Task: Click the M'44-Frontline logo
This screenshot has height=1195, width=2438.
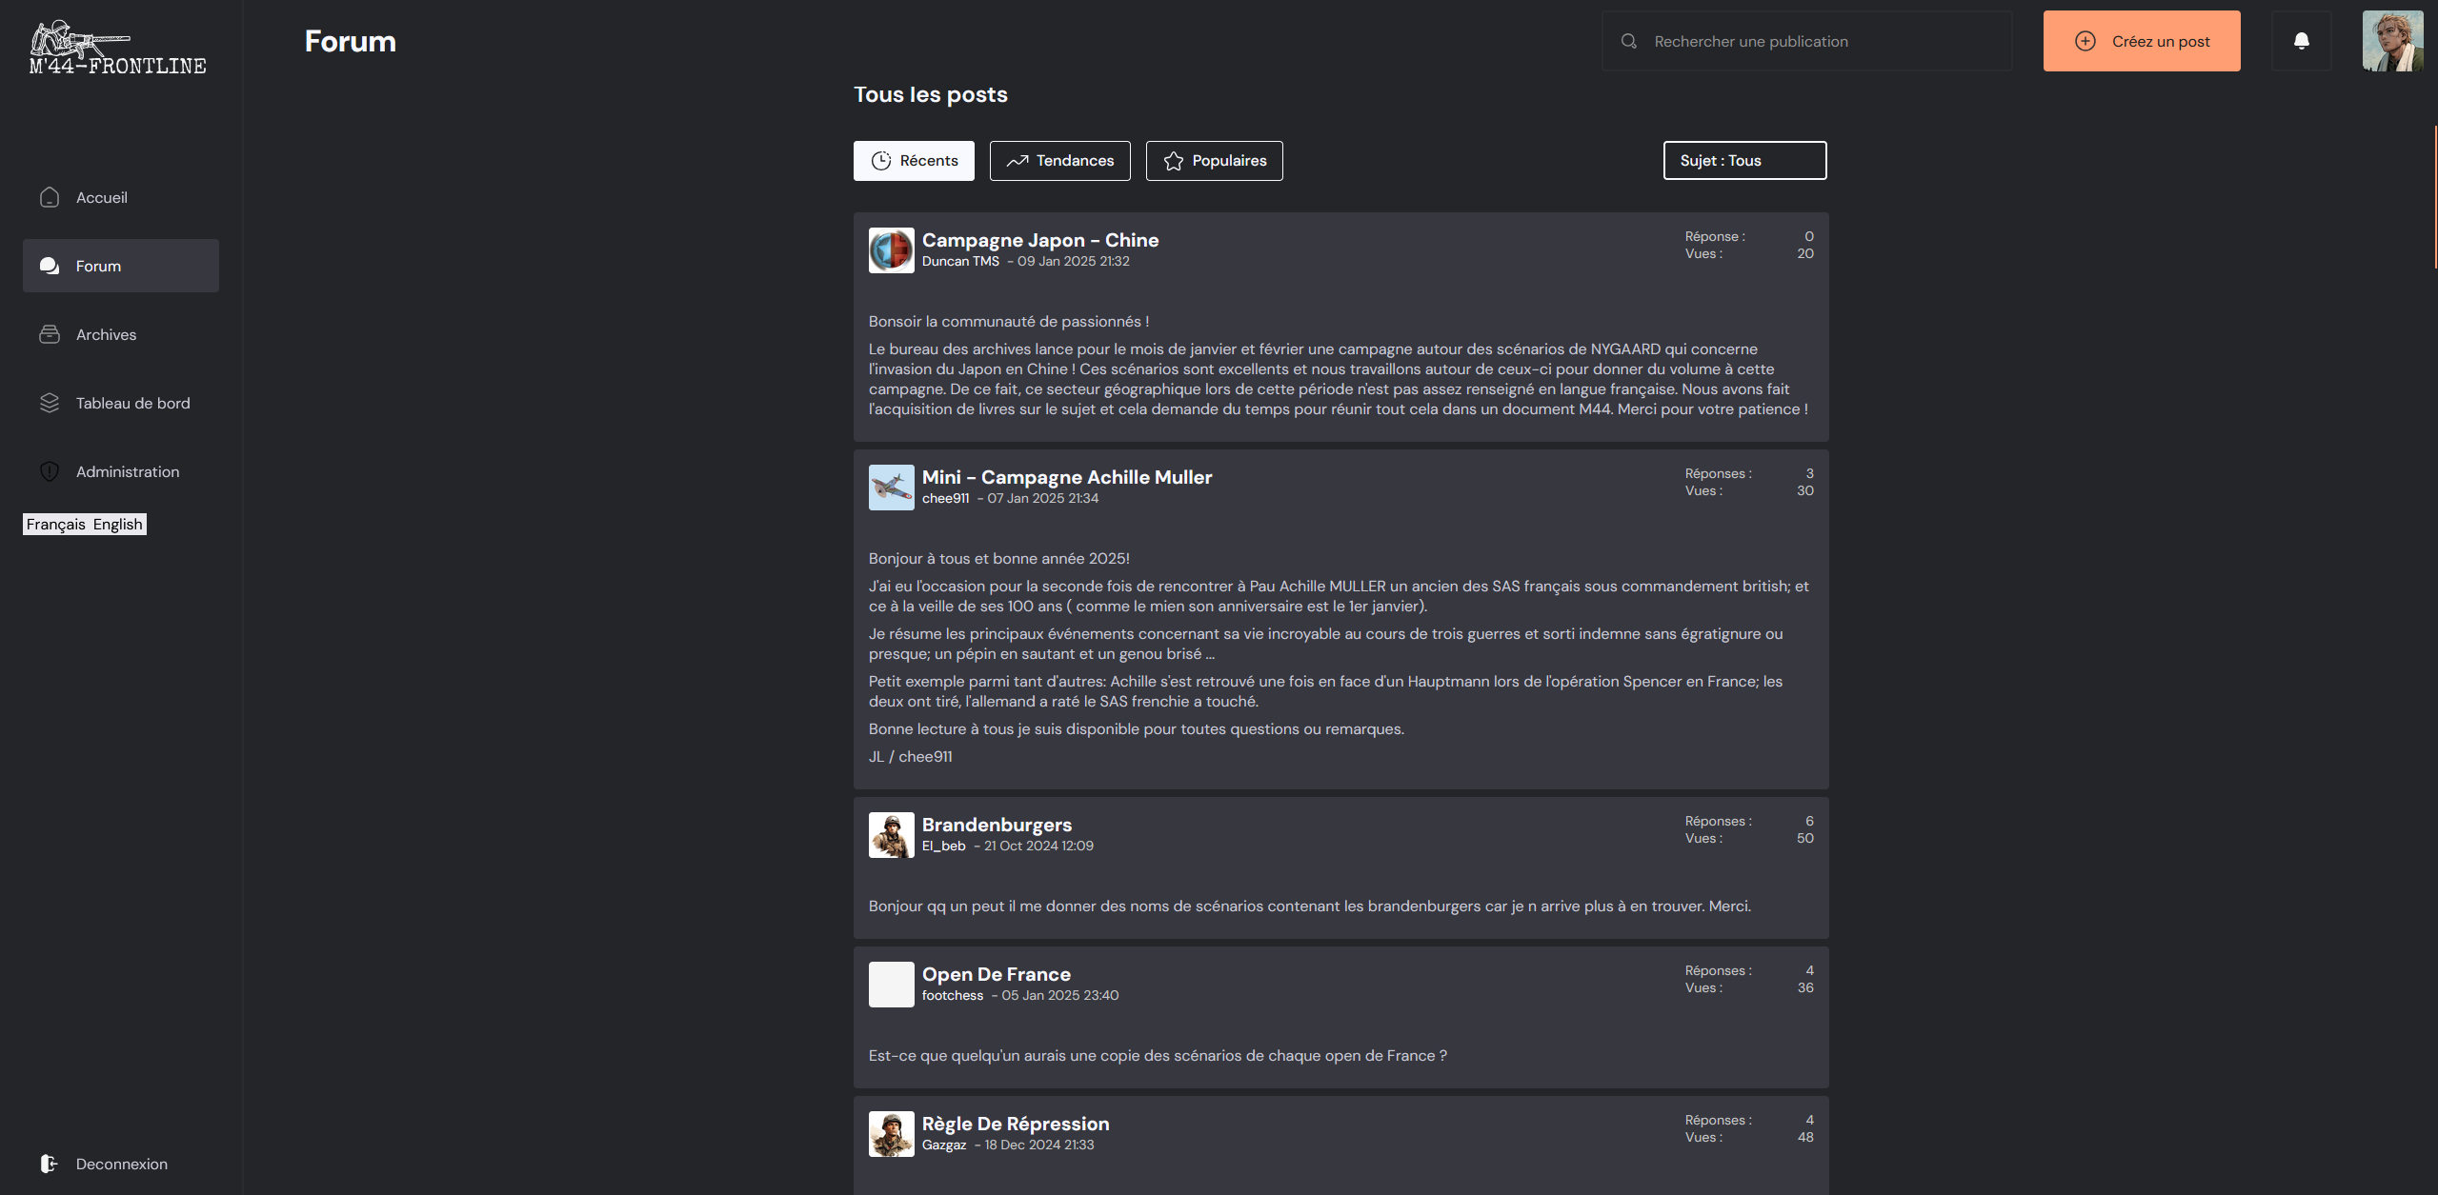Action: [117, 49]
